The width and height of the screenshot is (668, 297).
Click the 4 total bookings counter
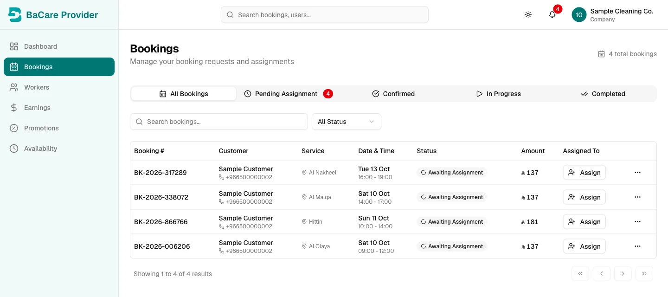coord(627,54)
